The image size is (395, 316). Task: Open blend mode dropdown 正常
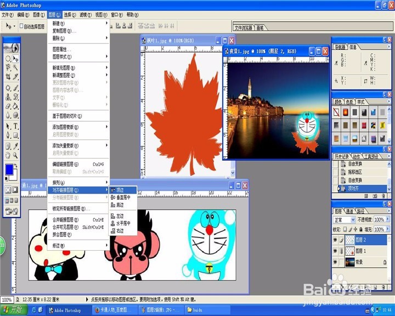click(345, 220)
